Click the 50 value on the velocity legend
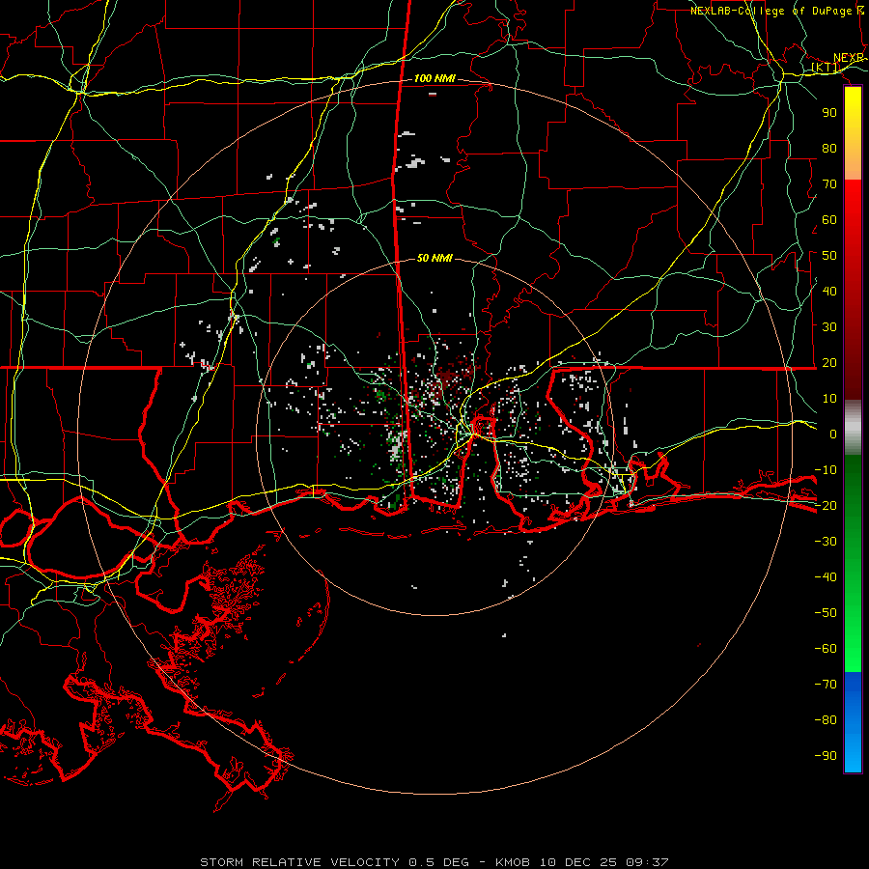The image size is (869, 869). pyautogui.click(x=829, y=256)
